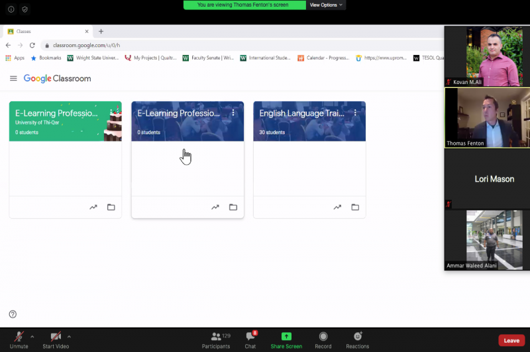
Task: Open three-dot menu on English Language Training card
Action: [355, 113]
